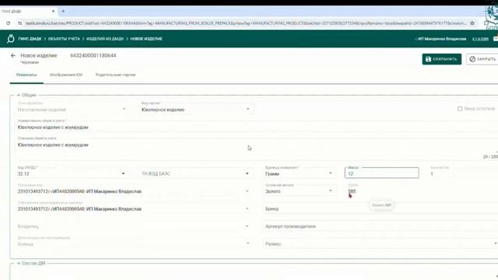Click the ИП Макаренко Владислав user name in the header
498x280 pixels.
pos(442,39)
